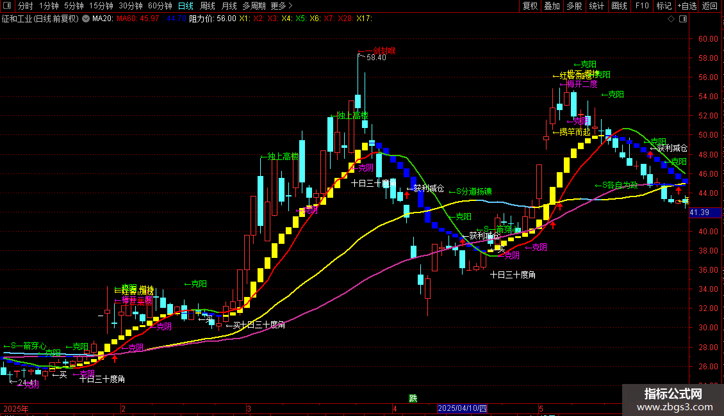The image size is (724, 416).
Task: Click the blue 44.70 indicator value
Action: tap(176, 19)
